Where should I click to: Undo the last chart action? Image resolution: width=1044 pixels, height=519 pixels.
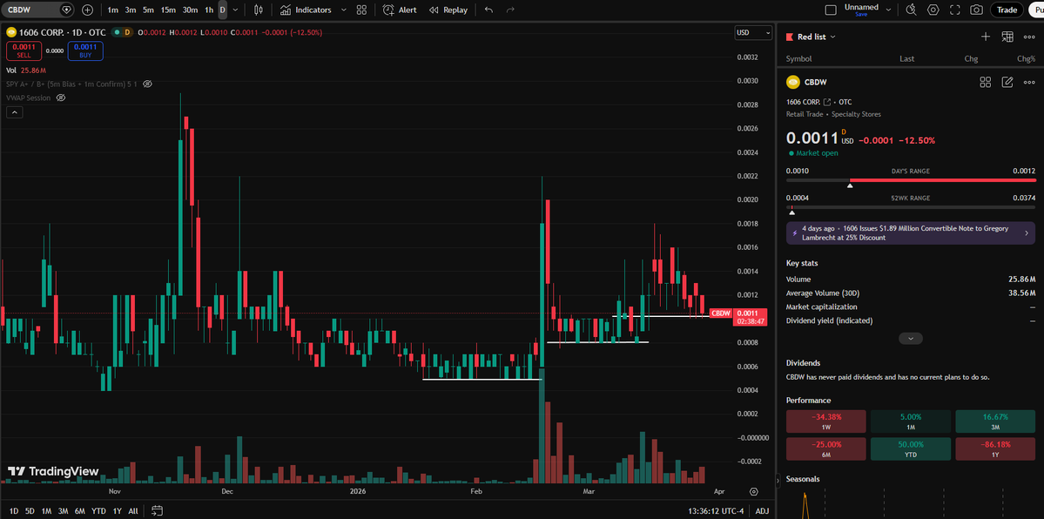pos(489,10)
